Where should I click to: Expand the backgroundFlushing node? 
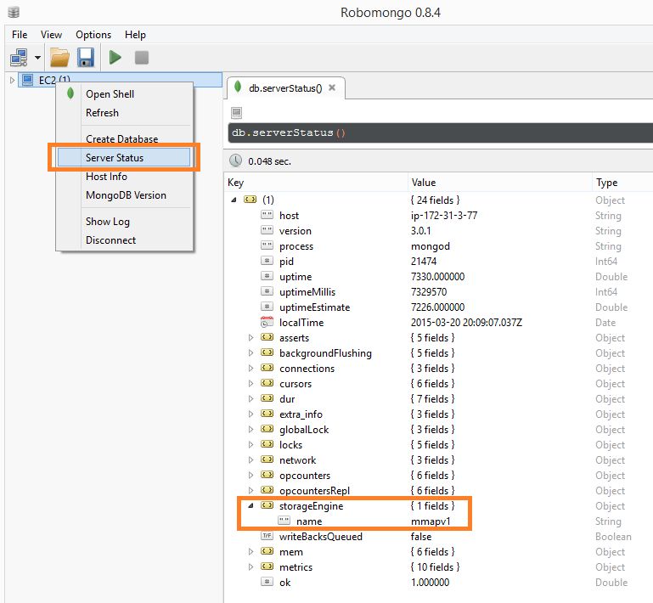(251, 352)
